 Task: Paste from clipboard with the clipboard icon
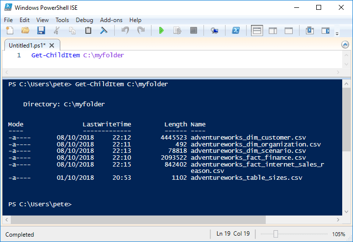click(88, 30)
